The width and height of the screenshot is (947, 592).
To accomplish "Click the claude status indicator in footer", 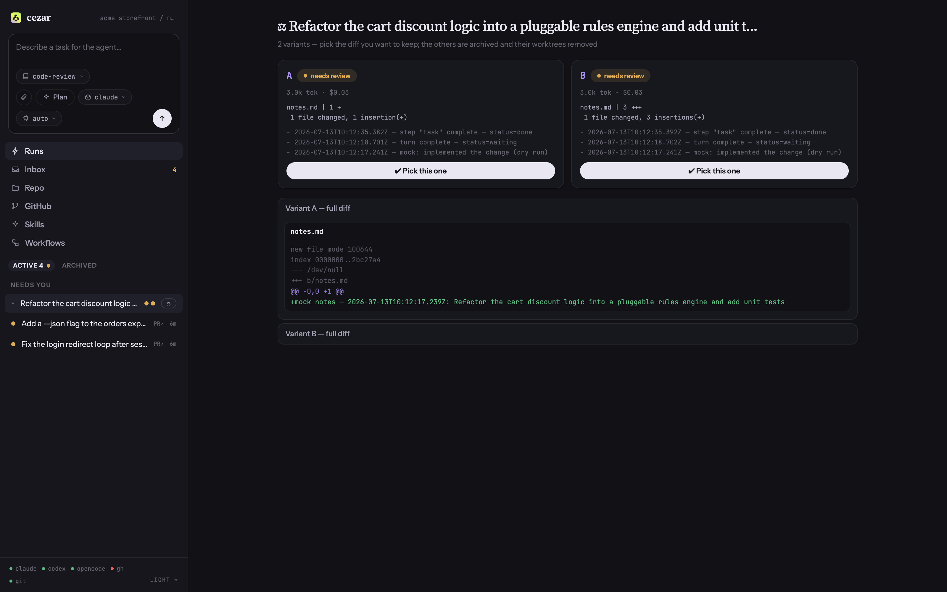I will pyautogui.click(x=23, y=569).
